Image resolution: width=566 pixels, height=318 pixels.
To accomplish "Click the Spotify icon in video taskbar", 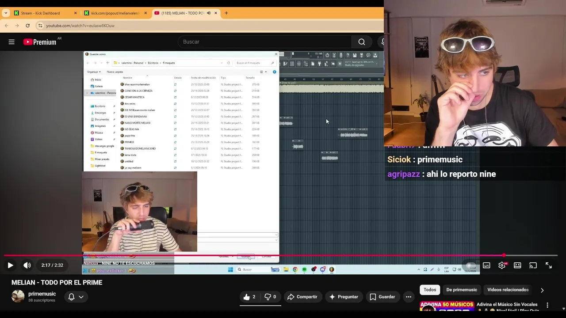I will [304, 269].
